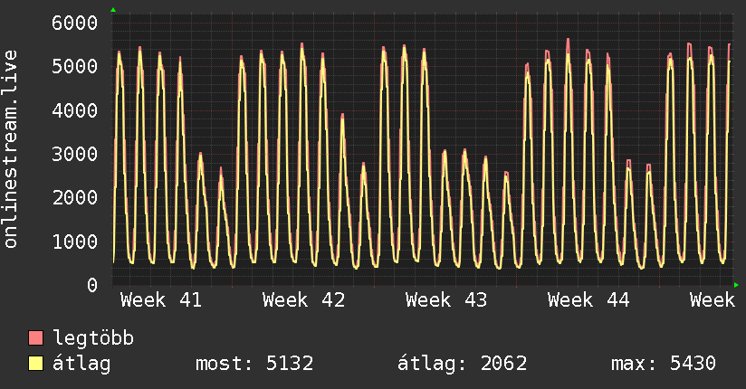
Task: Click the "átlag: 2062" average statistic
Action: pyautogui.click(x=462, y=364)
